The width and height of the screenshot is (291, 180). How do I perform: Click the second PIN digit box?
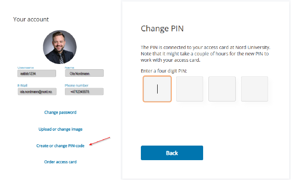[x=189, y=89]
